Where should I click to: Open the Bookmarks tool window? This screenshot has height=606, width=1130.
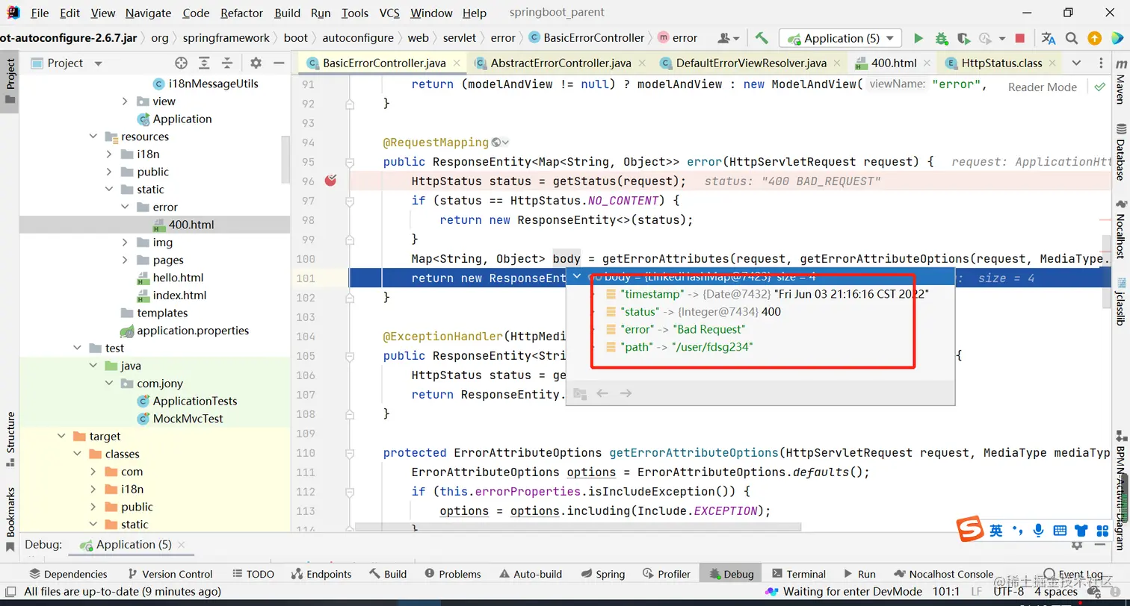[10, 519]
